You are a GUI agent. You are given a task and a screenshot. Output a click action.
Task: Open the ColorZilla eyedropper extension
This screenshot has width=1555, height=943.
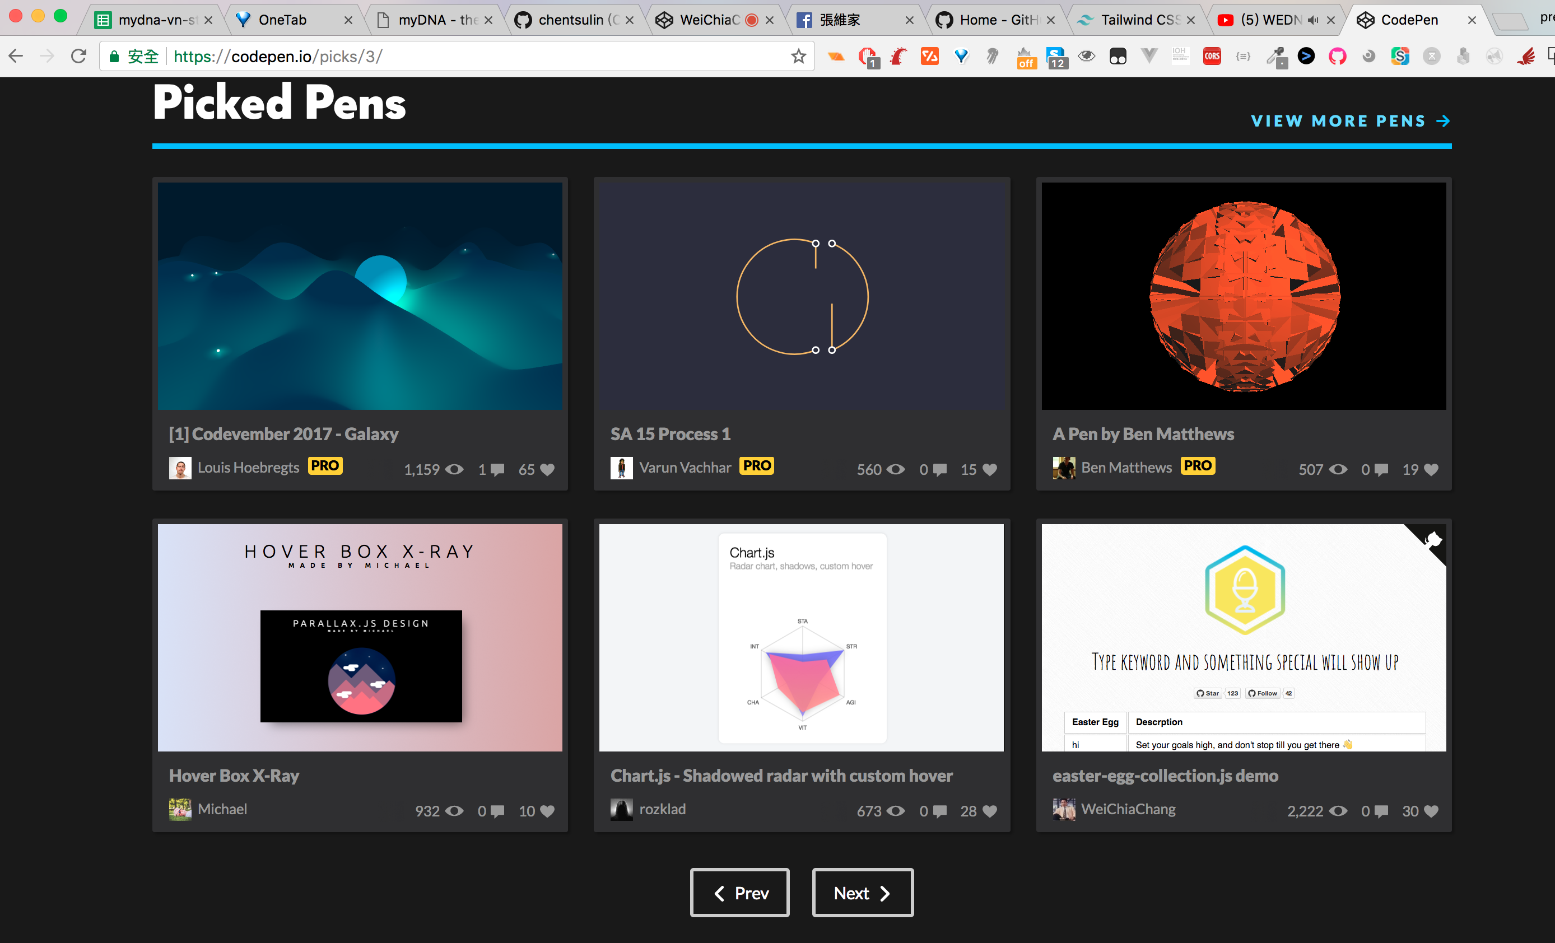tap(1277, 57)
